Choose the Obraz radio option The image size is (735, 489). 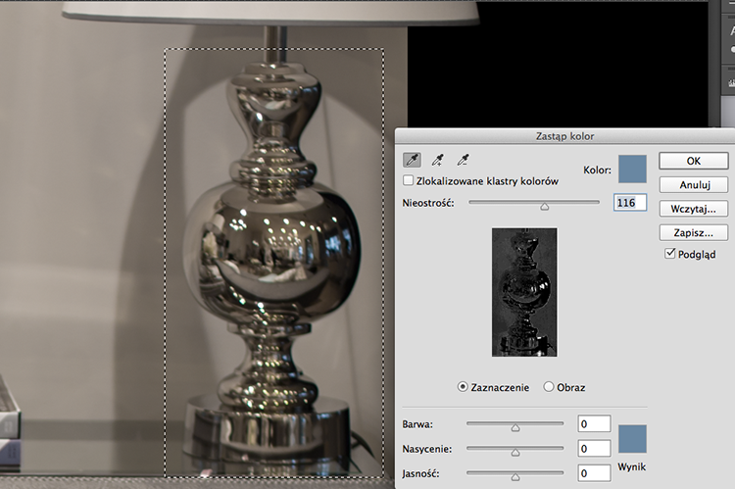pos(549,387)
